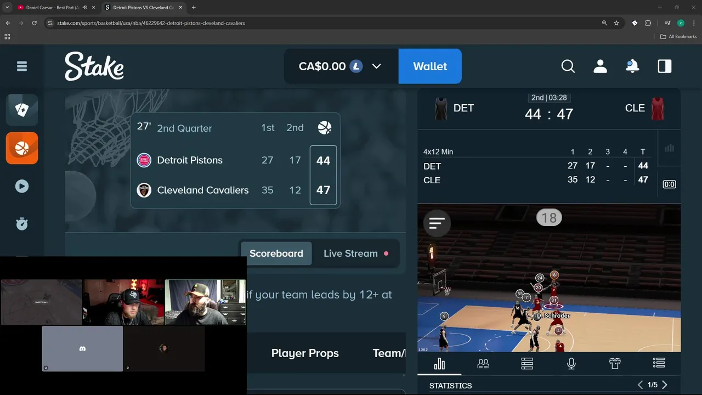Viewport: 702px width, 395px height.
Task: Open the site search magnifier
Action: tap(568, 66)
